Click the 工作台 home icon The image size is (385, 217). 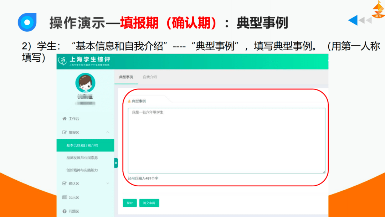64,119
